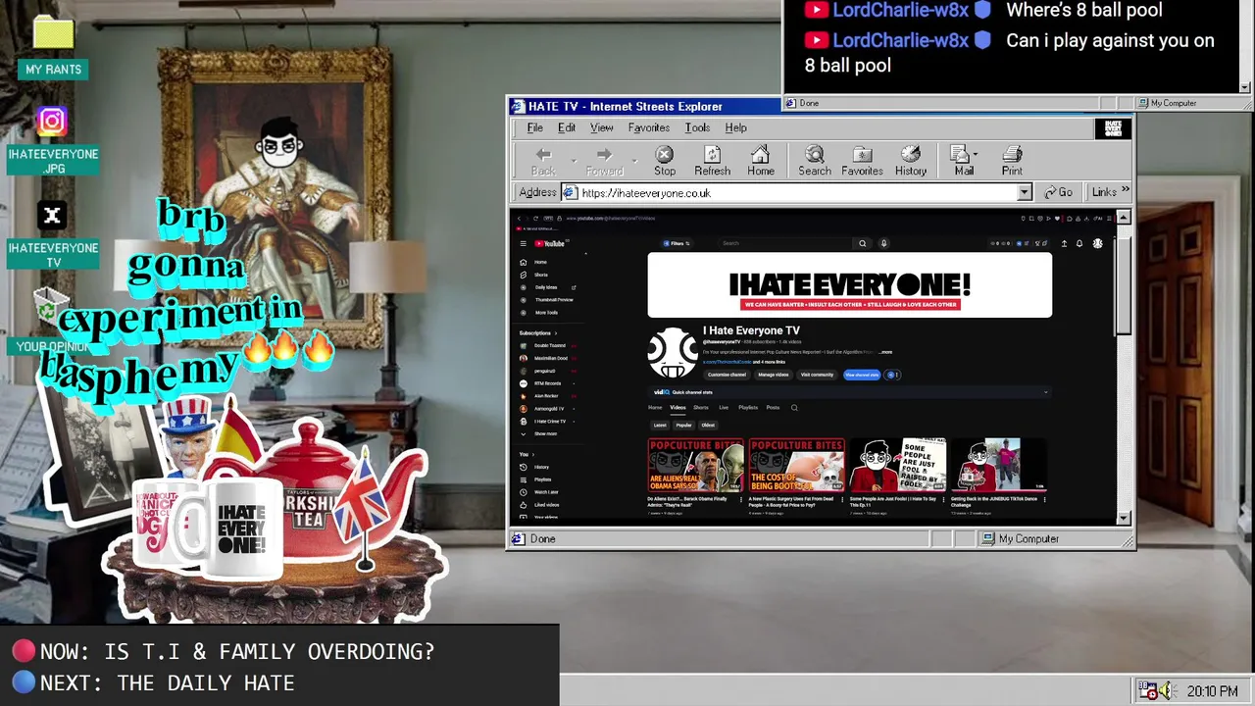Click the YouTube search magnifier button
The width and height of the screenshot is (1255, 706).
[x=863, y=243]
